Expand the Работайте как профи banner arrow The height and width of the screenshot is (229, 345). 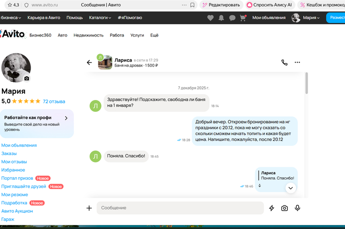pyautogui.click(x=66, y=118)
